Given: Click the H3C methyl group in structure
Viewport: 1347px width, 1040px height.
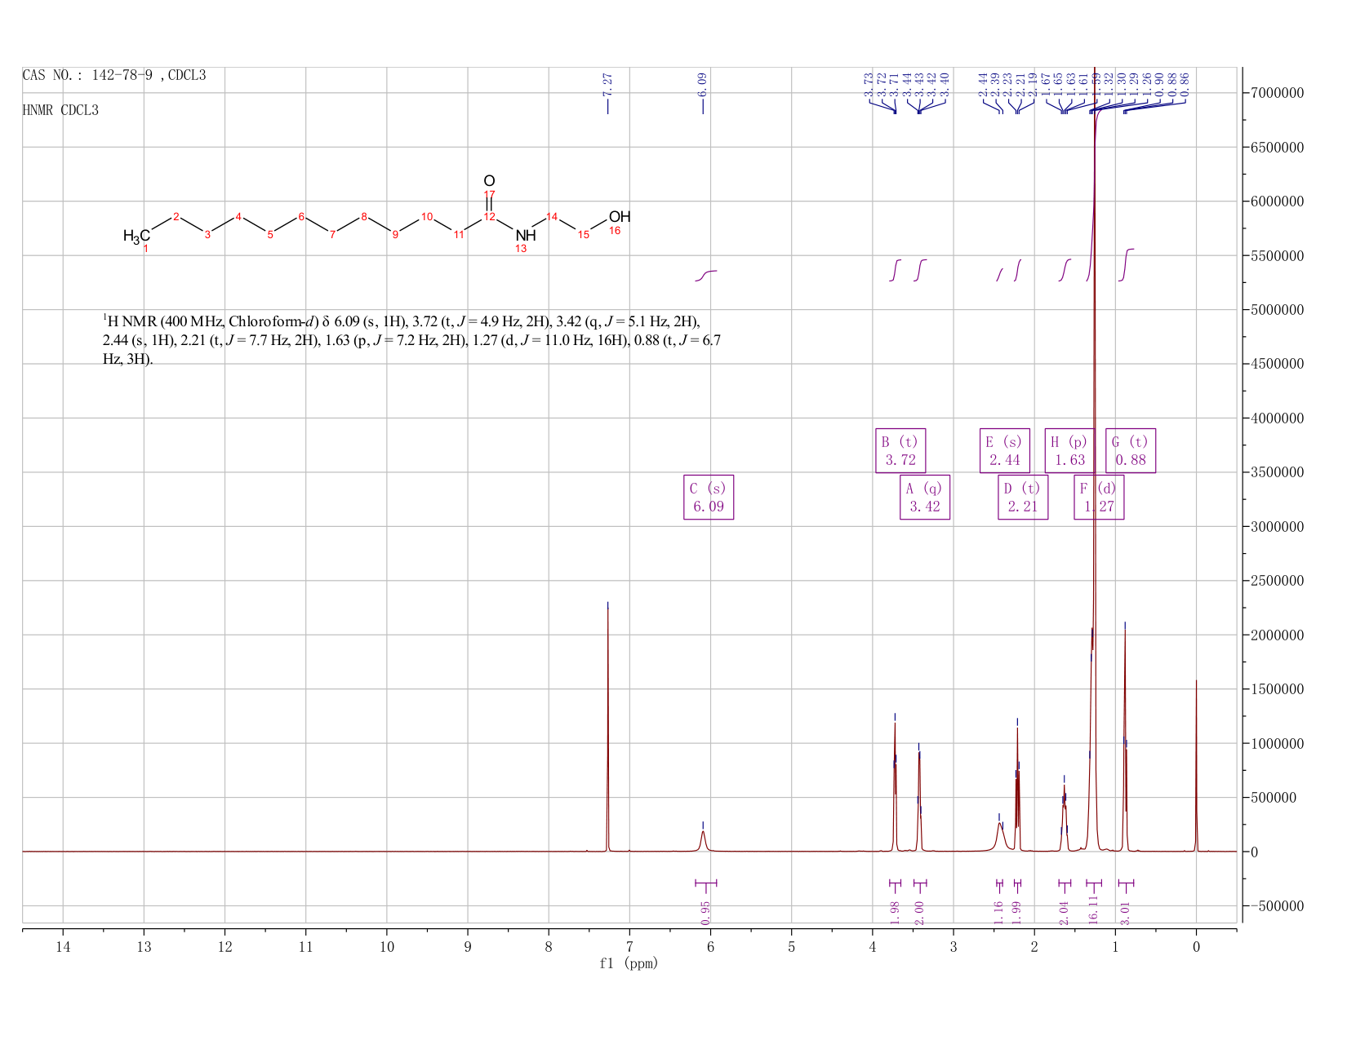Looking at the screenshot, I should (x=136, y=237).
